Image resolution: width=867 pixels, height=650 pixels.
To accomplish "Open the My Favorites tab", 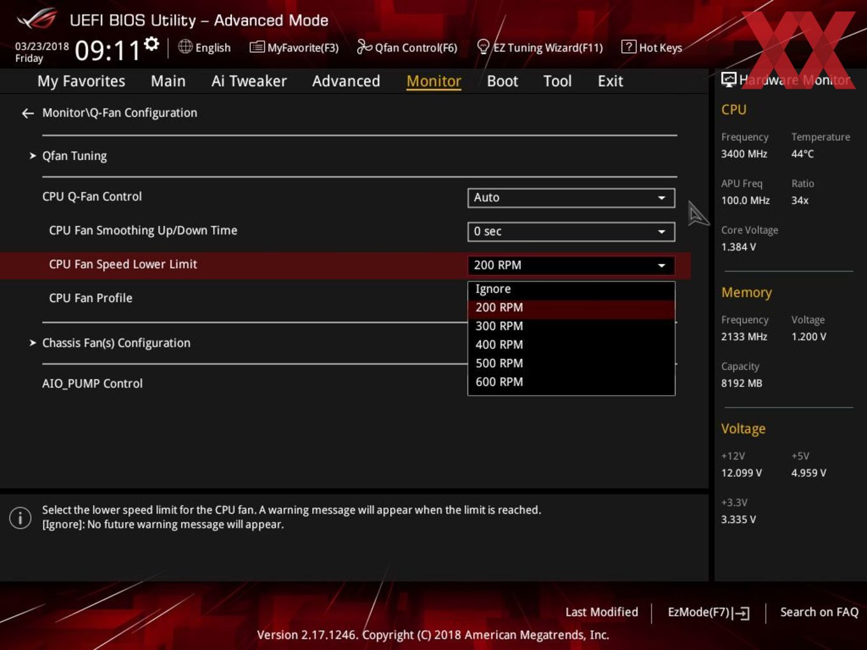I will point(81,81).
